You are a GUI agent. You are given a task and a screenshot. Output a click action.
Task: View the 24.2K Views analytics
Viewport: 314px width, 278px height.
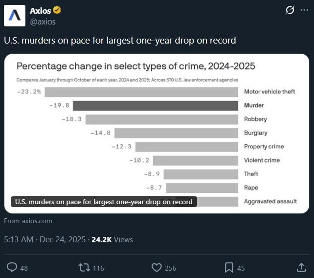pyautogui.click(x=112, y=239)
